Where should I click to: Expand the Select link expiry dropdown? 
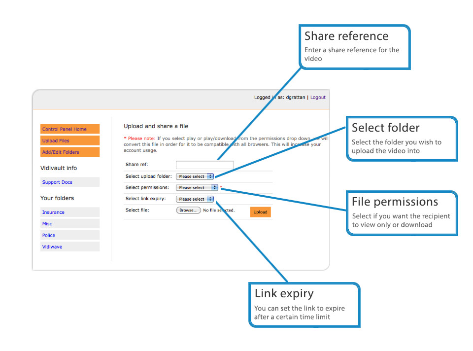tap(195, 199)
